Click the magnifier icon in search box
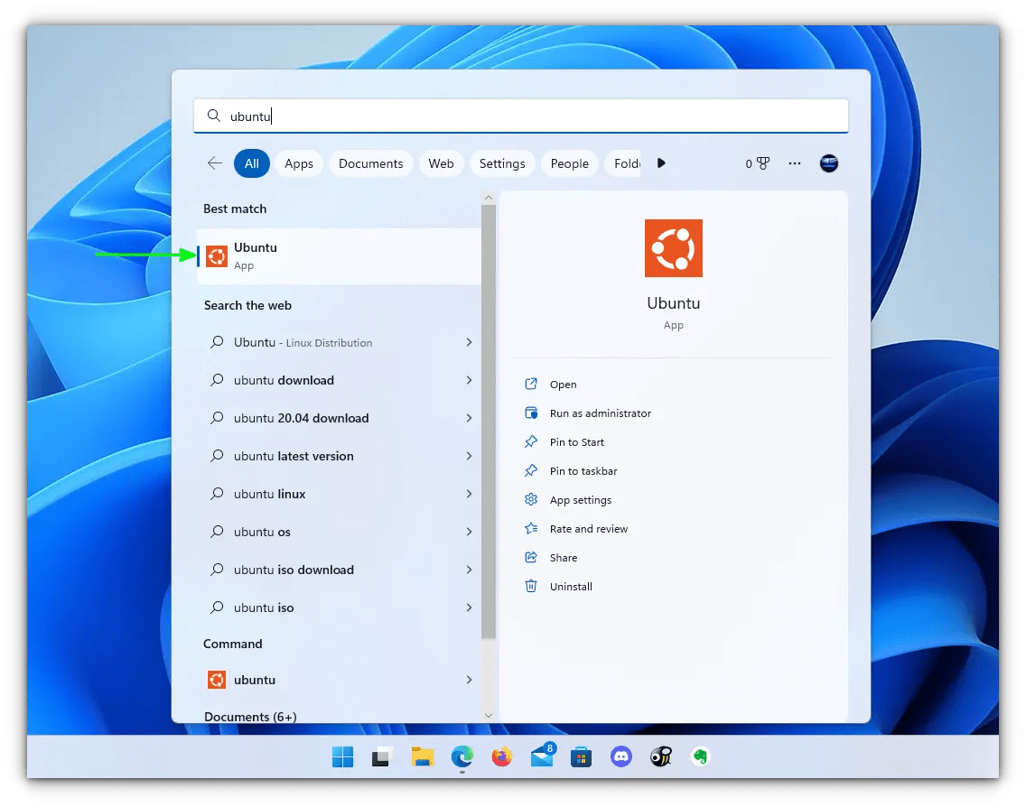The width and height of the screenshot is (1026, 807). click(x=213, y=116)
